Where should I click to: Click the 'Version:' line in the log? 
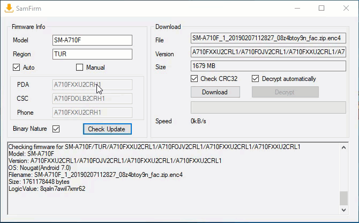(x=115, y=161)
